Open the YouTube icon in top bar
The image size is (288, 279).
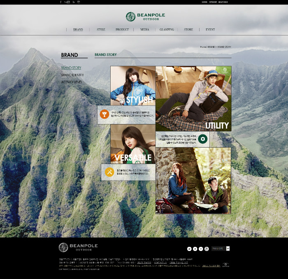click(x=67, y=2)
